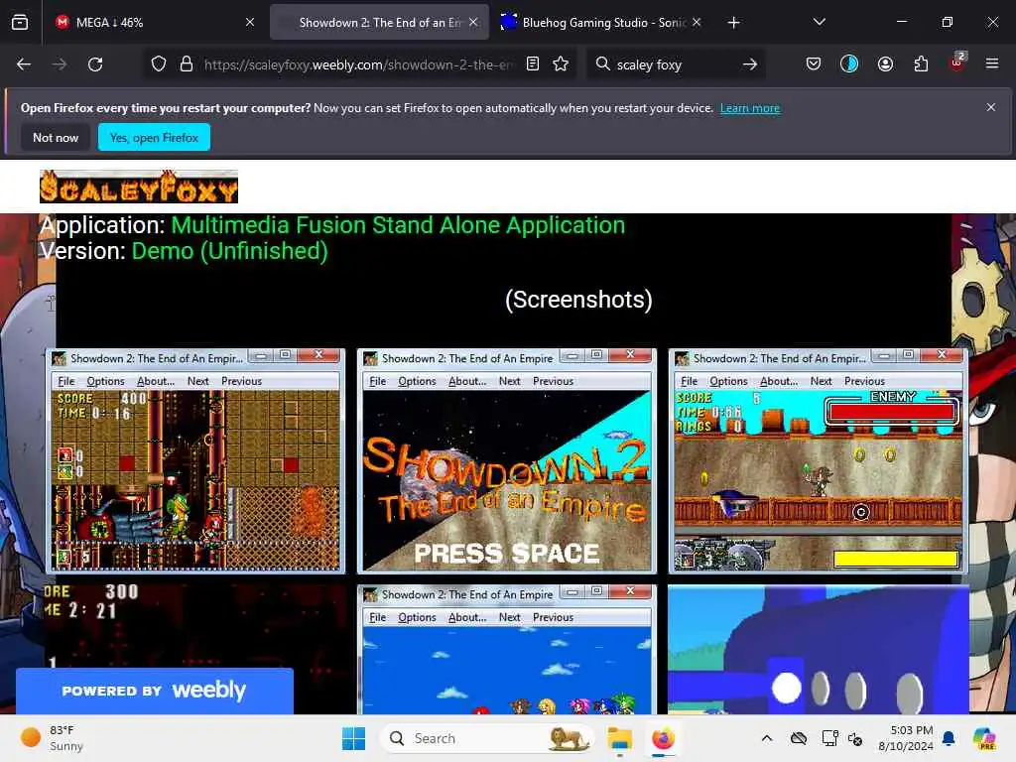Click the muted volume tray icon

(855, 738)
